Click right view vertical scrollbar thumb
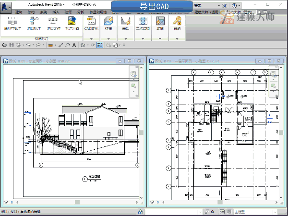Screen dimensions: 288x216 281,132
